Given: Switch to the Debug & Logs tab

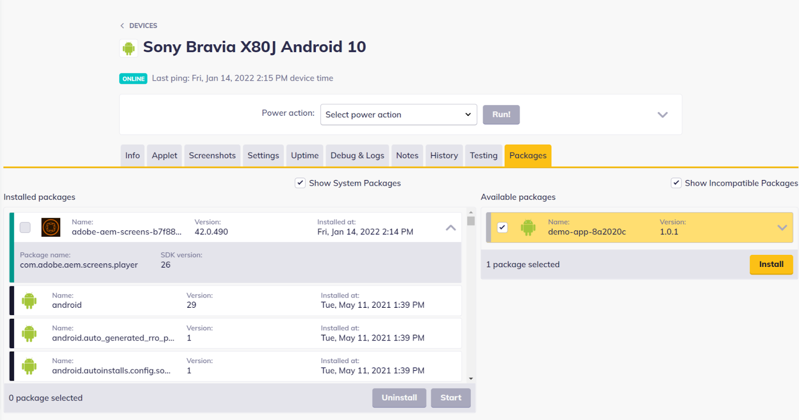Looking at the screenshot, I should click(357, 156).
